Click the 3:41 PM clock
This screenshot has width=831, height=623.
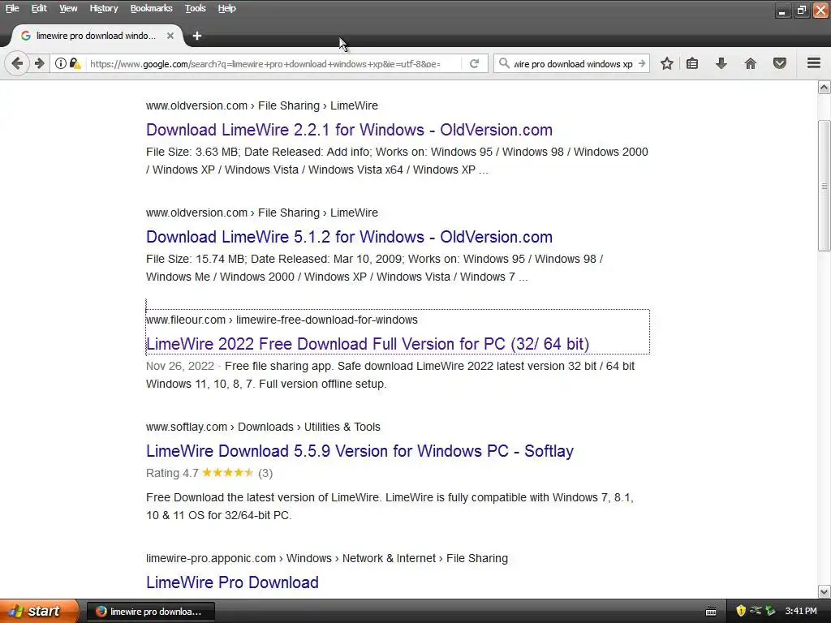(x=801, y=612)
